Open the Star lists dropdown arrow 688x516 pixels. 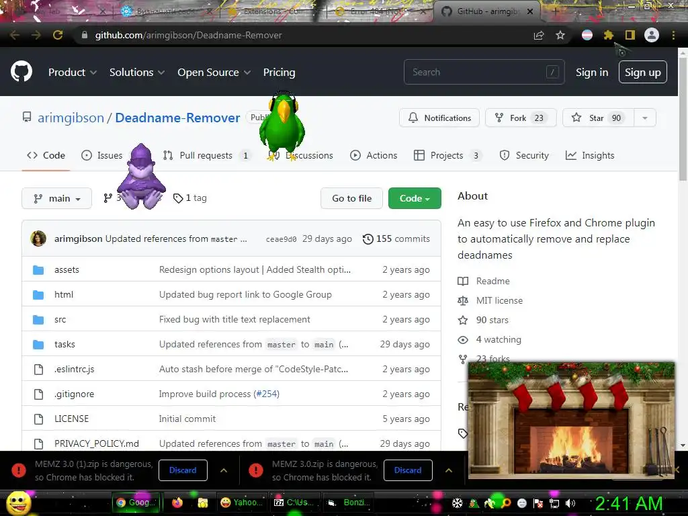(x=644, y=118)
